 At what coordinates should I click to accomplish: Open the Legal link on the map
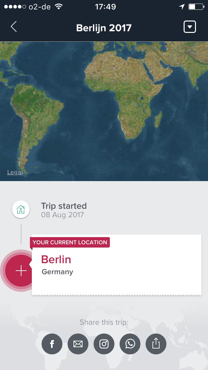(15, 172)
